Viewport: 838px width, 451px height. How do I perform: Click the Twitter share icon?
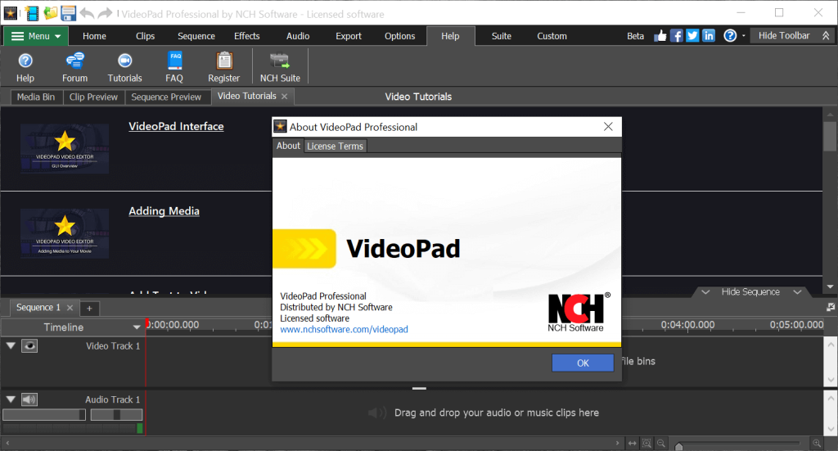692,36
